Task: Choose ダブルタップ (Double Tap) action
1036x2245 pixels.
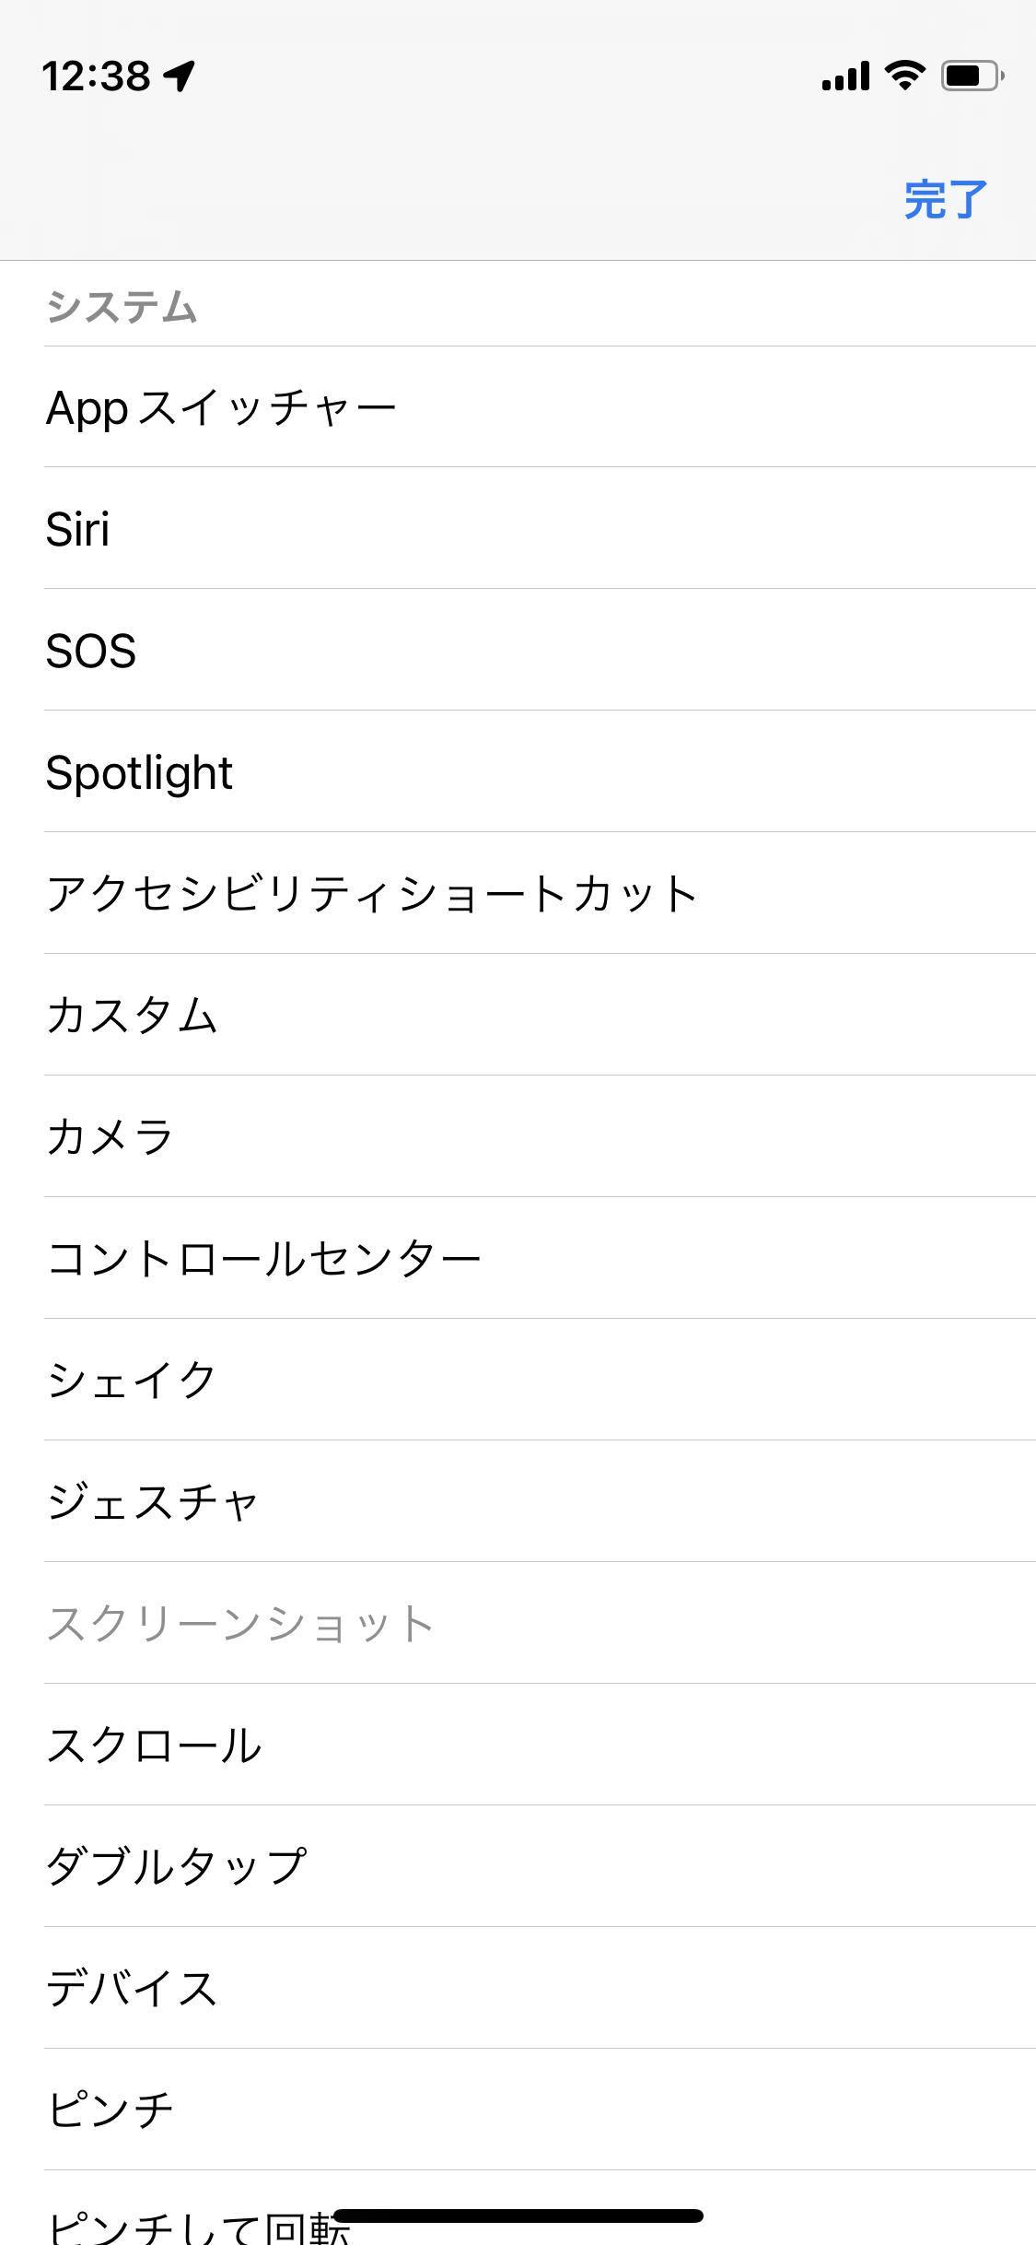Action: 177,1867
